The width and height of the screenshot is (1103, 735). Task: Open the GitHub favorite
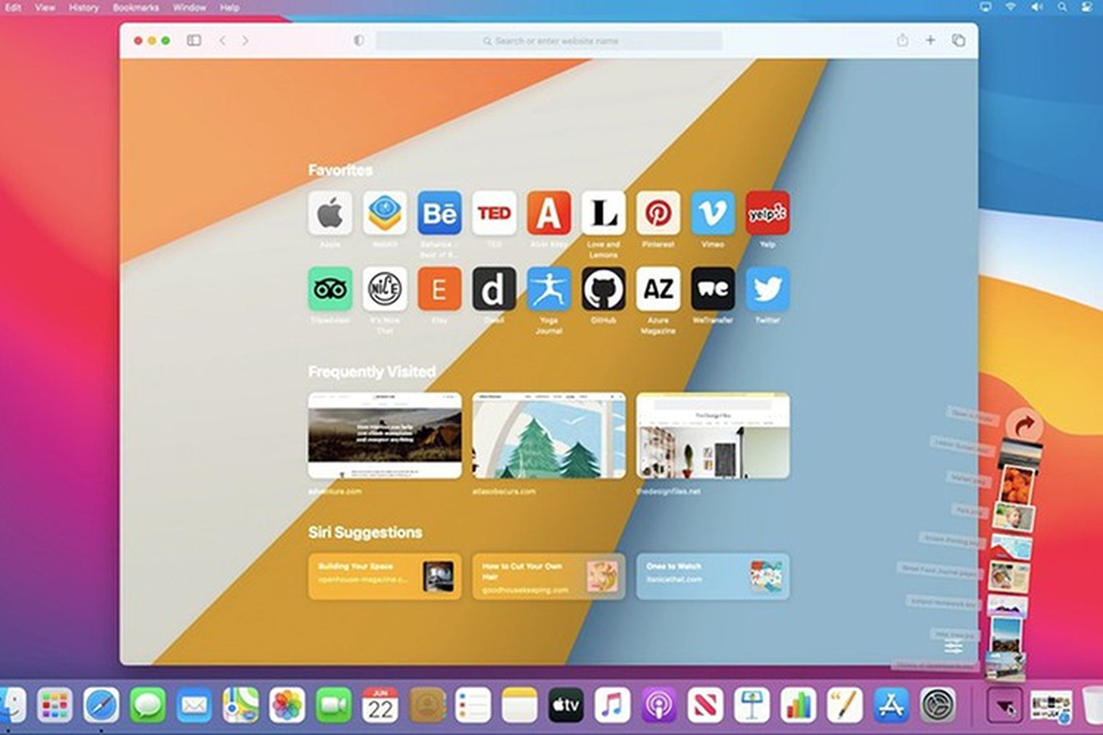pyautogui.click(x=603, y=289)
